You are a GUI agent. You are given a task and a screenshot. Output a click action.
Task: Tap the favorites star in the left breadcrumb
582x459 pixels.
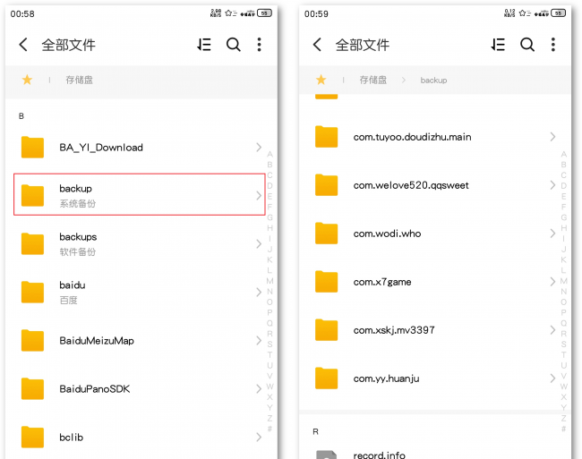pyautogui.click(x=27, y=80)
